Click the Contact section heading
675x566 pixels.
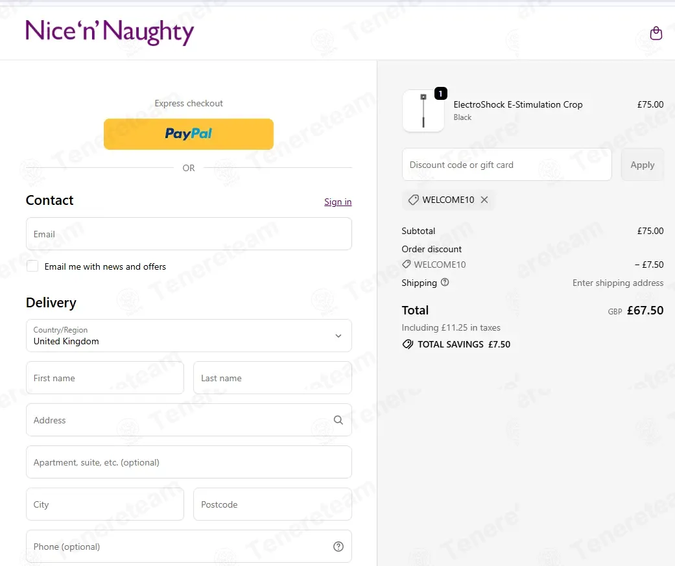click(49, 200)
